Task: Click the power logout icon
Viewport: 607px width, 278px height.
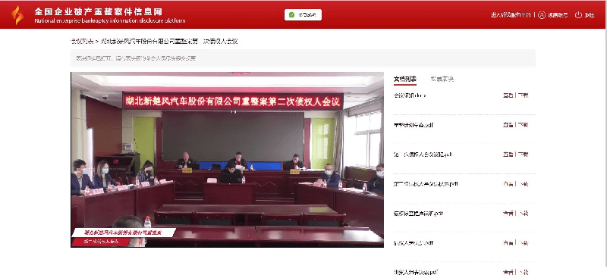Action: 578,15
